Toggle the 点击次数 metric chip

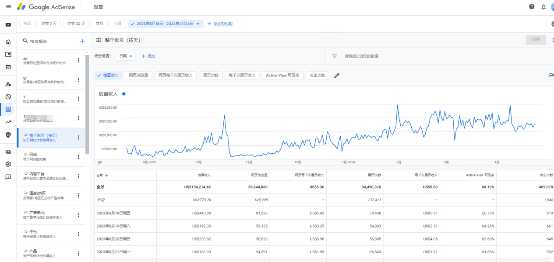317,76
